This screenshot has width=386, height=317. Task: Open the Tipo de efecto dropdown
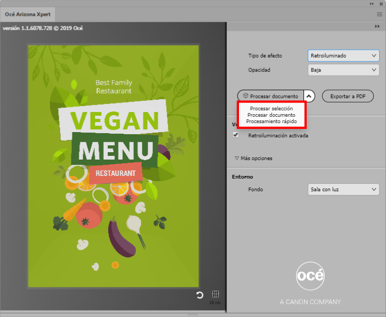click(x=343, y=55)
